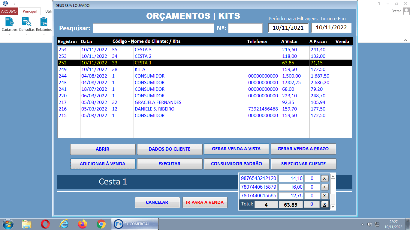This screenshot has height=230, width=410.
Task: Select the highlighted CESTA 1 row
Action: click(204, 63)
